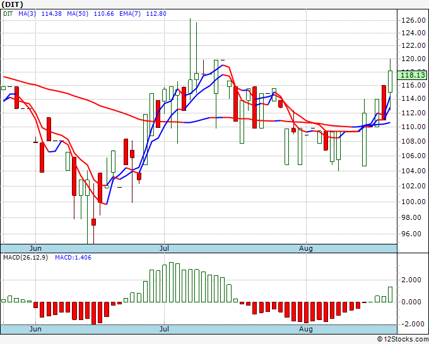Click the 114.00 price axis label
Viewport: 429px width, 344px height.
(413, 99)
